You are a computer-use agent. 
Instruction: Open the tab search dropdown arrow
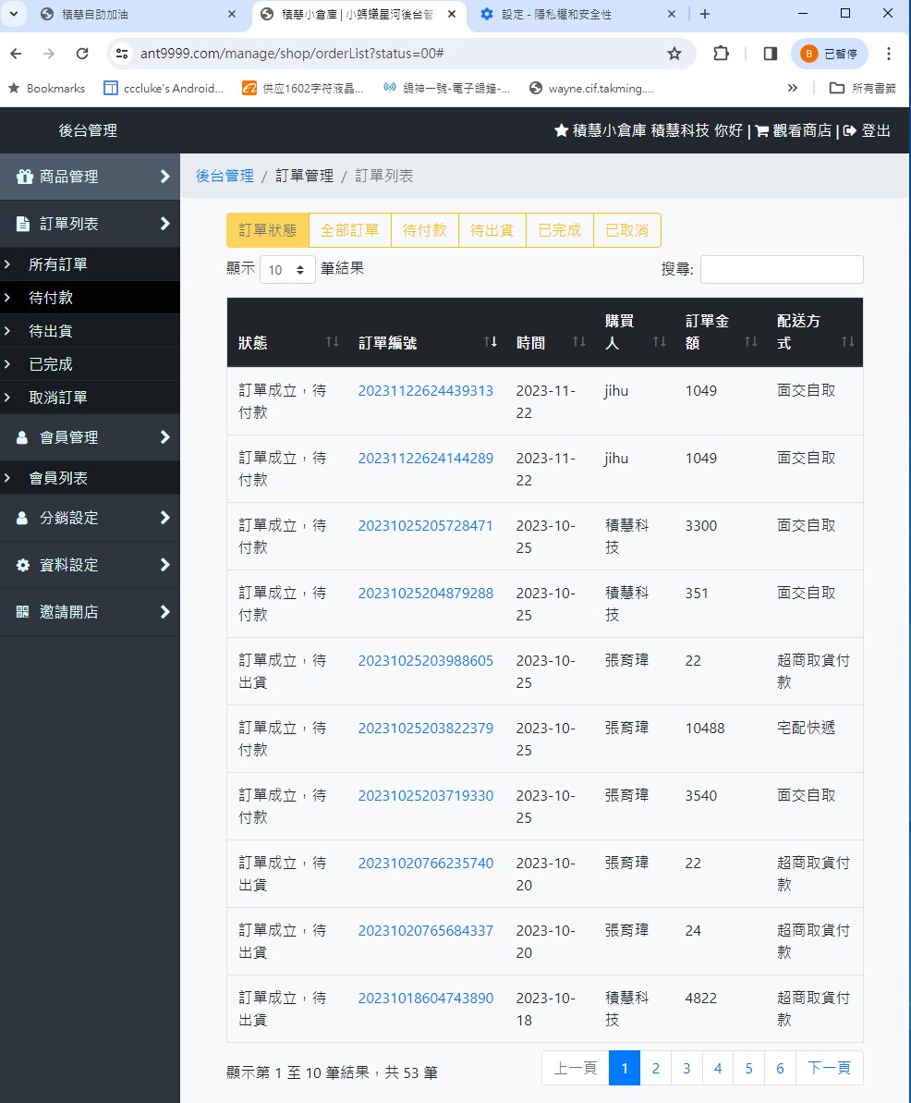pos(13,13)
